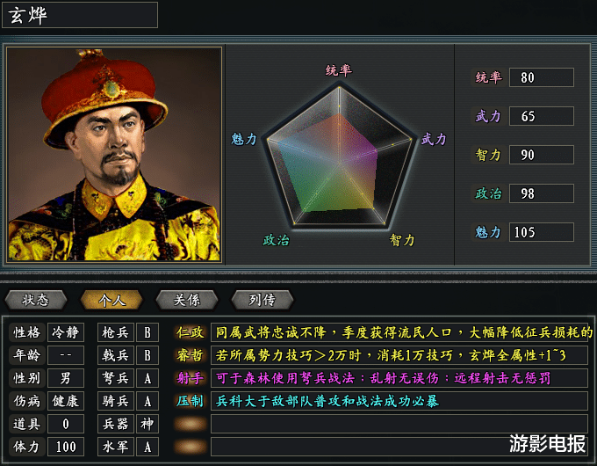Select the 睿哲 skill badge
Viewport: 597px width, 466px height.
[x=190, y=355]
